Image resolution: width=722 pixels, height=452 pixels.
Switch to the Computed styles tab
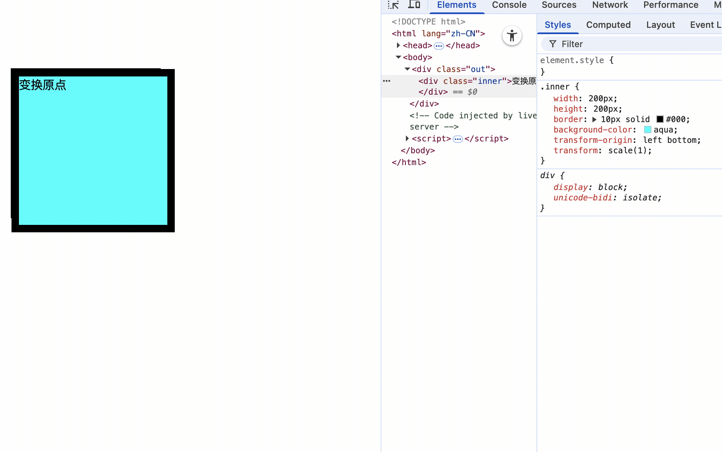tap(608, 25)
